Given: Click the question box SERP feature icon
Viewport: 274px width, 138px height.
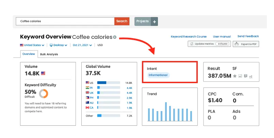Looking at the screenshot, I should coord(245,76).
